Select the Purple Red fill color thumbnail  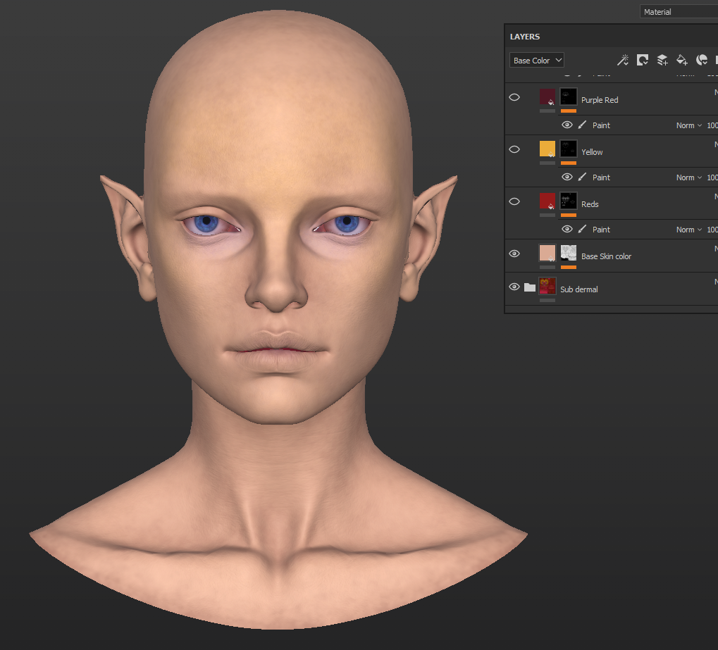(547, 97)
